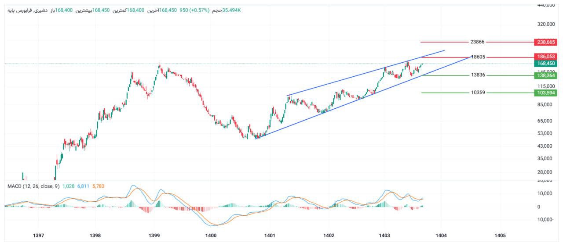Select the MACD (12, 26, close, 9) indicator title
This screenshot has height=246, width=563.
pos(33,186)
